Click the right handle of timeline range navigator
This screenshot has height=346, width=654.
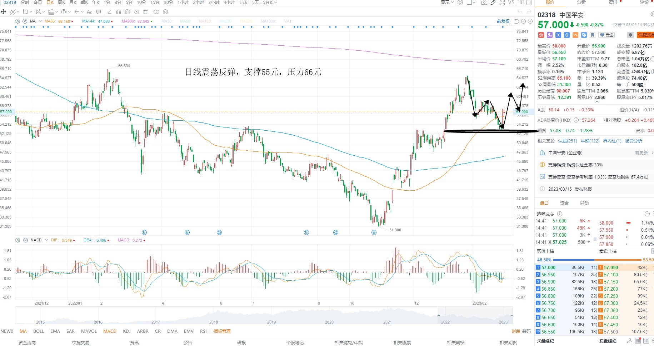click(x=511, y=315)
